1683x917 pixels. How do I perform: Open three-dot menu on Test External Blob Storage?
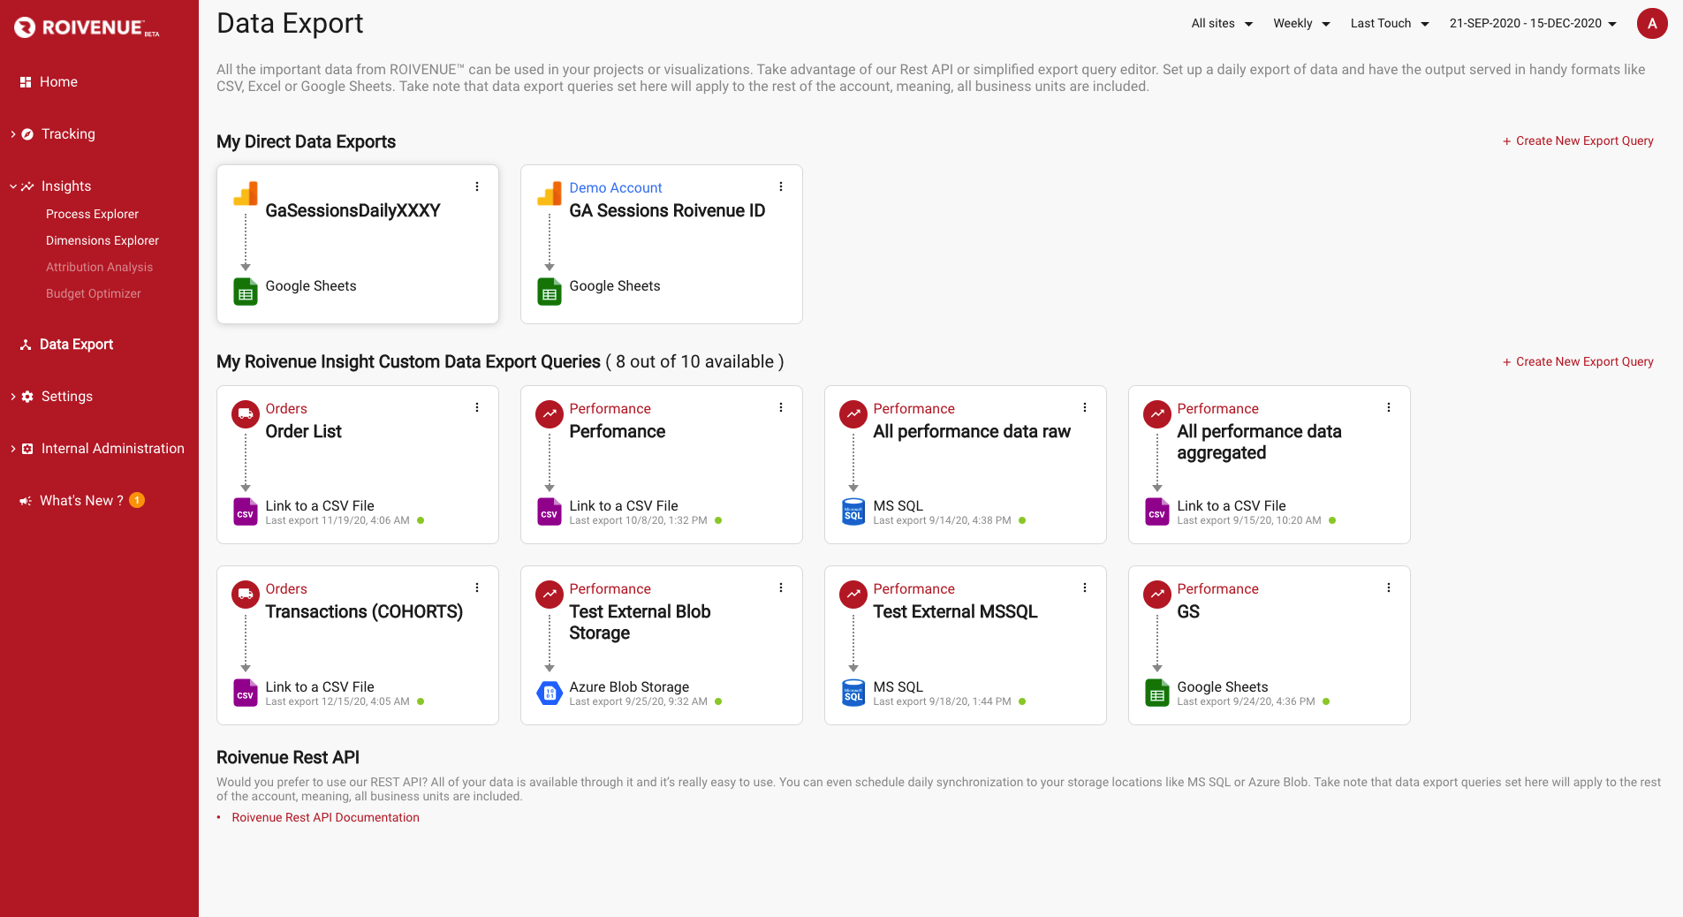click(781, 587)
